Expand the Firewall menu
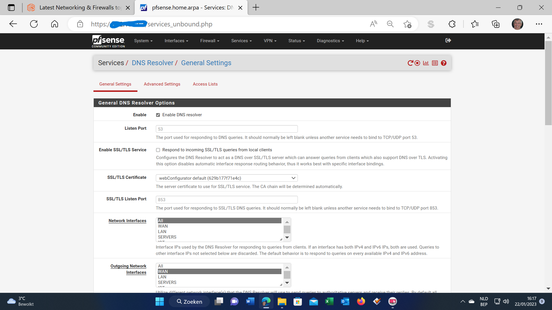Image resolution: width=552 pixels, height=310 pixels. (x=210, y=41)
